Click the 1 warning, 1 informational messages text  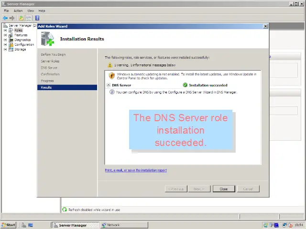145,65
